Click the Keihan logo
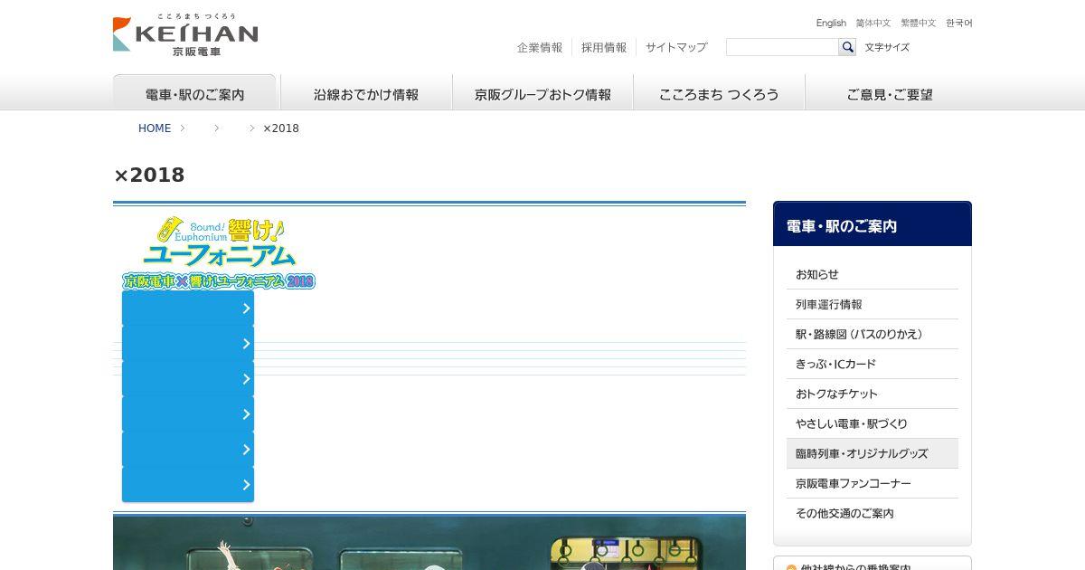The height and width of the screenshot is (570, 1085). [x=185, y=35]
